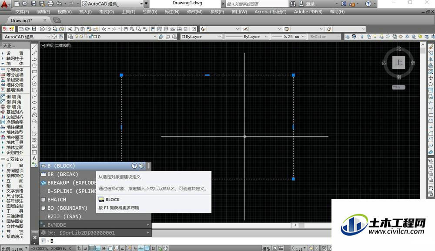Toggle Object Snap in status bar
Image resolution: width=435 pixels, height=251 pixels.
[110, 248]
